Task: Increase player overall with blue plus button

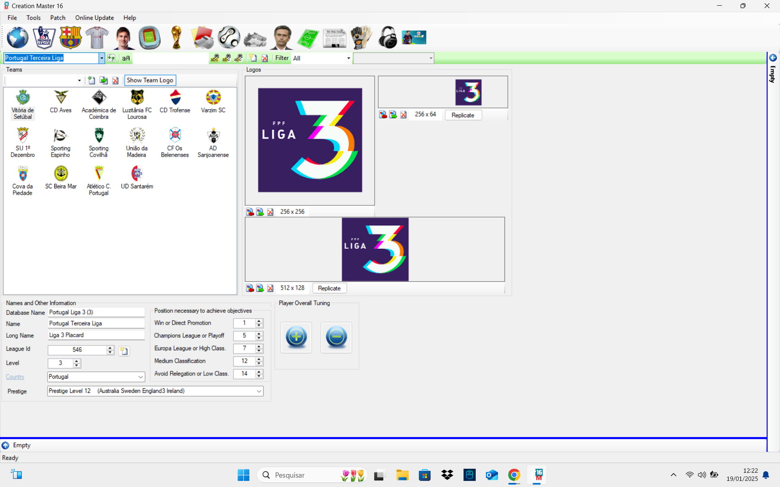Action: (x=296, y=337)
